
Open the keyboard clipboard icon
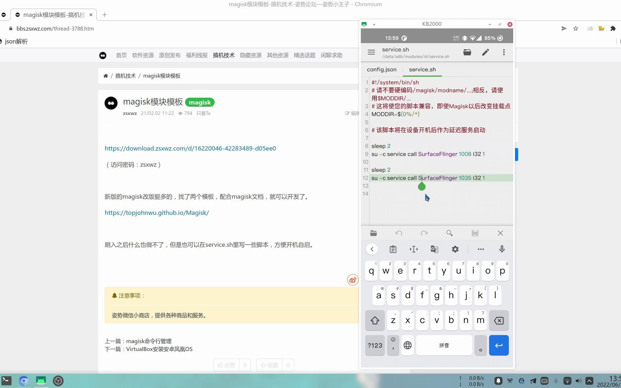pyautogui.click(x=393, y=249)
